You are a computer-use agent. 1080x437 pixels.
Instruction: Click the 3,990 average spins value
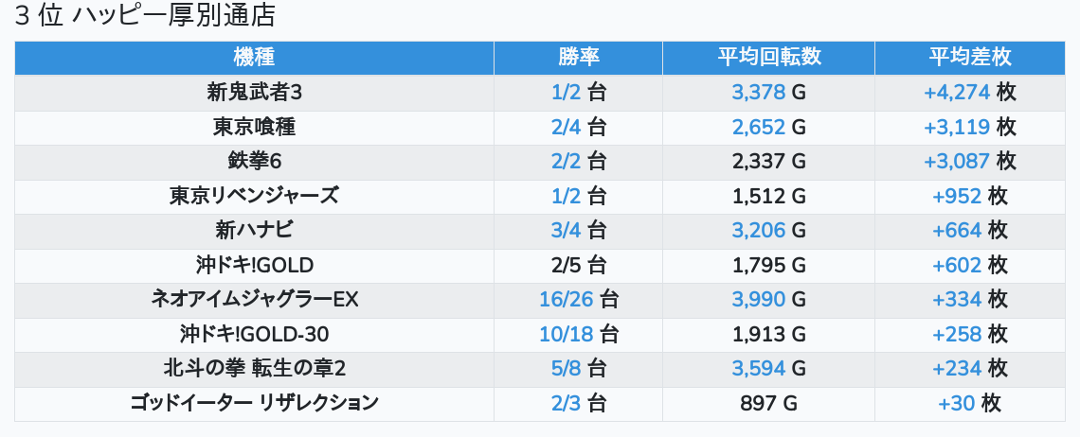[x=758, y=300]
